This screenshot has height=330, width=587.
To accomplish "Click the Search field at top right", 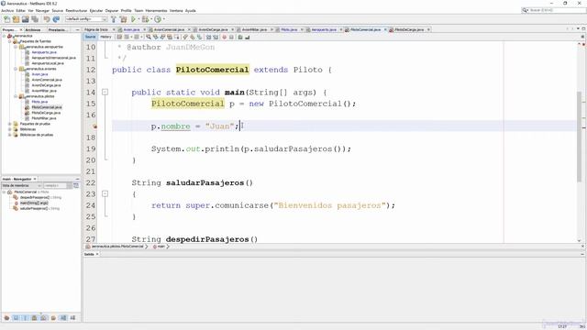I will [554, 10].
